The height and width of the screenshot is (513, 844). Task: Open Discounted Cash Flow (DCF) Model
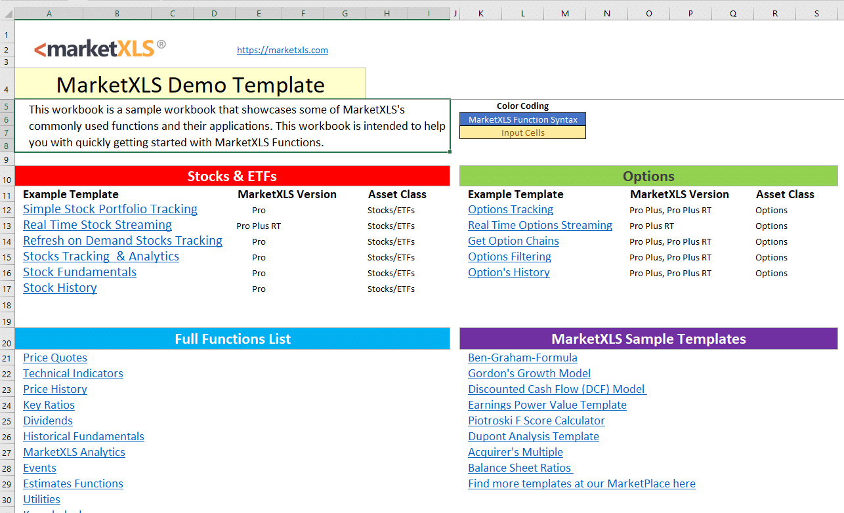pyautogui.click(x=557, y=389)
